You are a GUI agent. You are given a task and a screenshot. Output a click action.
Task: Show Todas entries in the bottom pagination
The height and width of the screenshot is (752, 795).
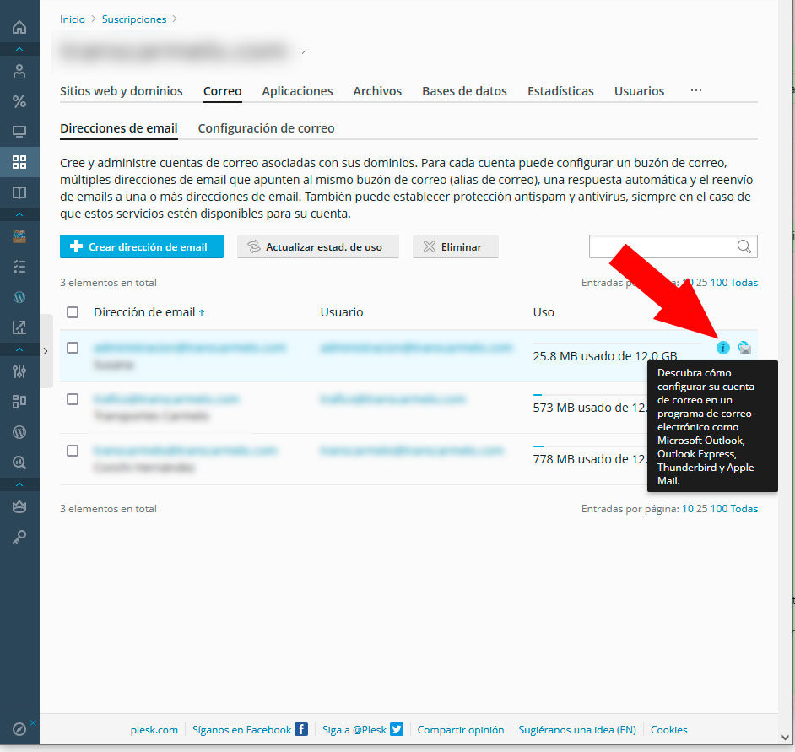[x=744, y=509]
